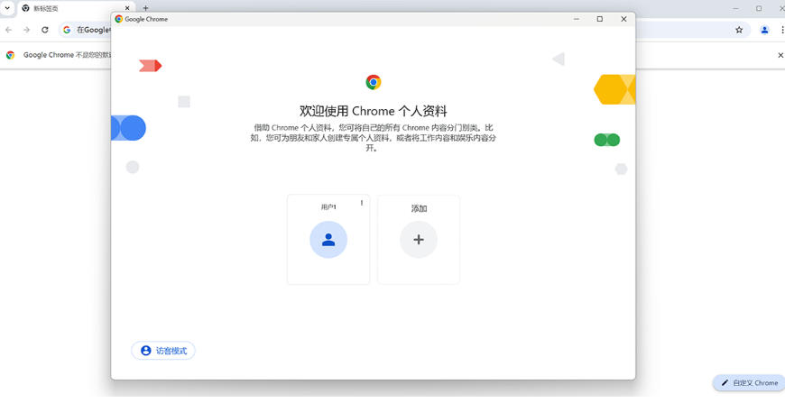Image resolution: width=785 pixels, height=403 pixels.
Task: Click the 自定义 Chrome button
Action: pyautogui.click(x=749, y=383)
